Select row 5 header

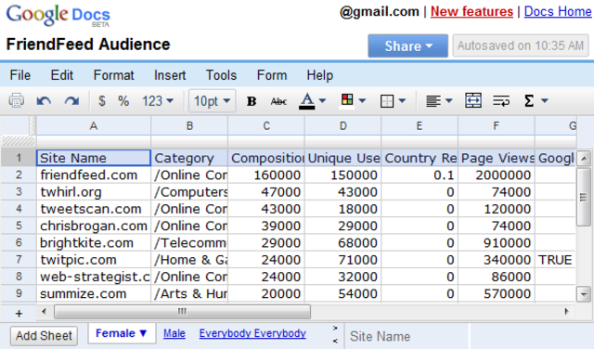point(19,226)
